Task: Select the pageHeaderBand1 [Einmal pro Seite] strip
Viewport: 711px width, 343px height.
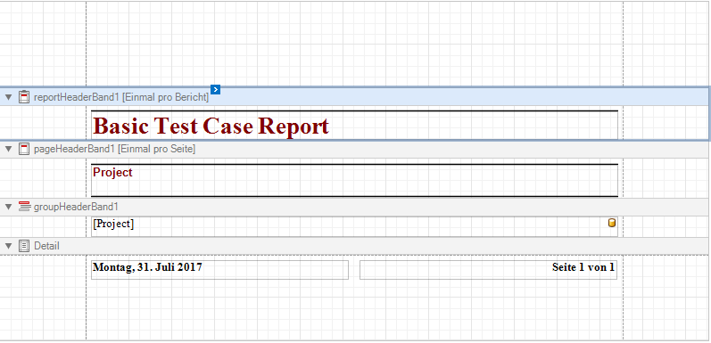Action: click(354, 149)
